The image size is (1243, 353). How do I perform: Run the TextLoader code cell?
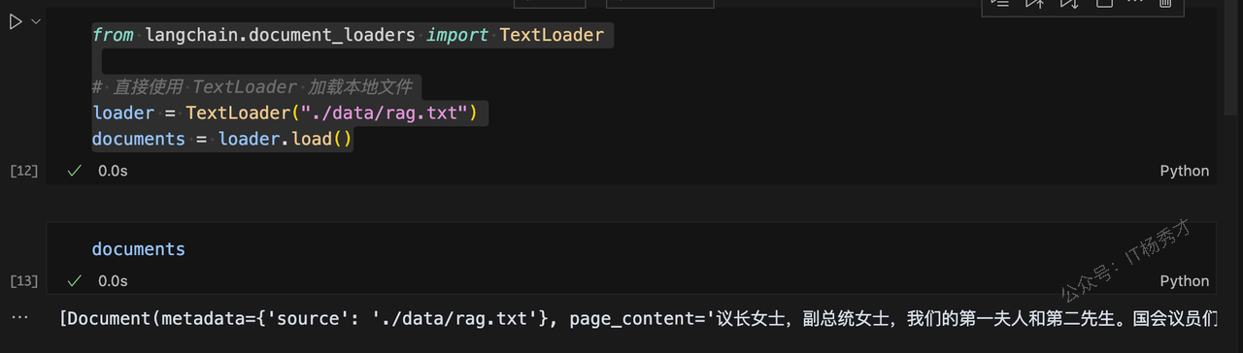16,22
